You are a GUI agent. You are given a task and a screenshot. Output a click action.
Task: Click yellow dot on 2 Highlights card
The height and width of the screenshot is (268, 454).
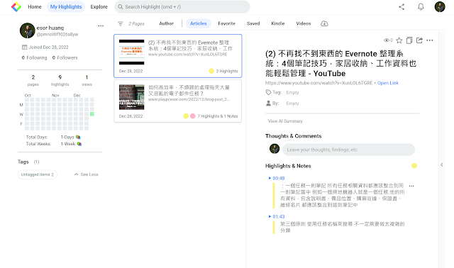(211, 71)
